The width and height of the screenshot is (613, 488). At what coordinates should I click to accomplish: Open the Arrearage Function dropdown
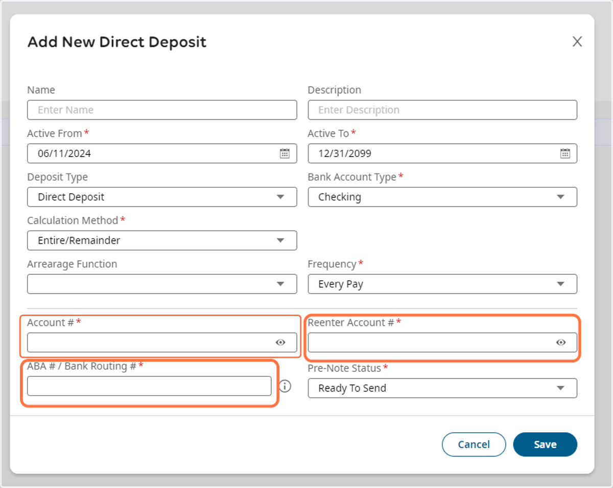tap(162, 284)
